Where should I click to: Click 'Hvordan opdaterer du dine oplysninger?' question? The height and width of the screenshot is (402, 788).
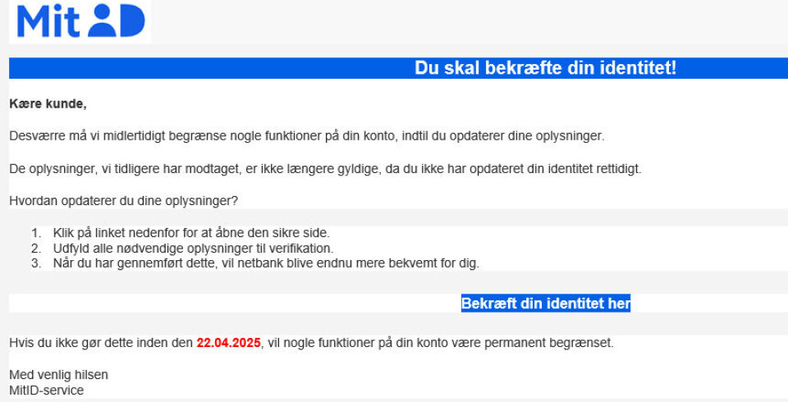123,201
